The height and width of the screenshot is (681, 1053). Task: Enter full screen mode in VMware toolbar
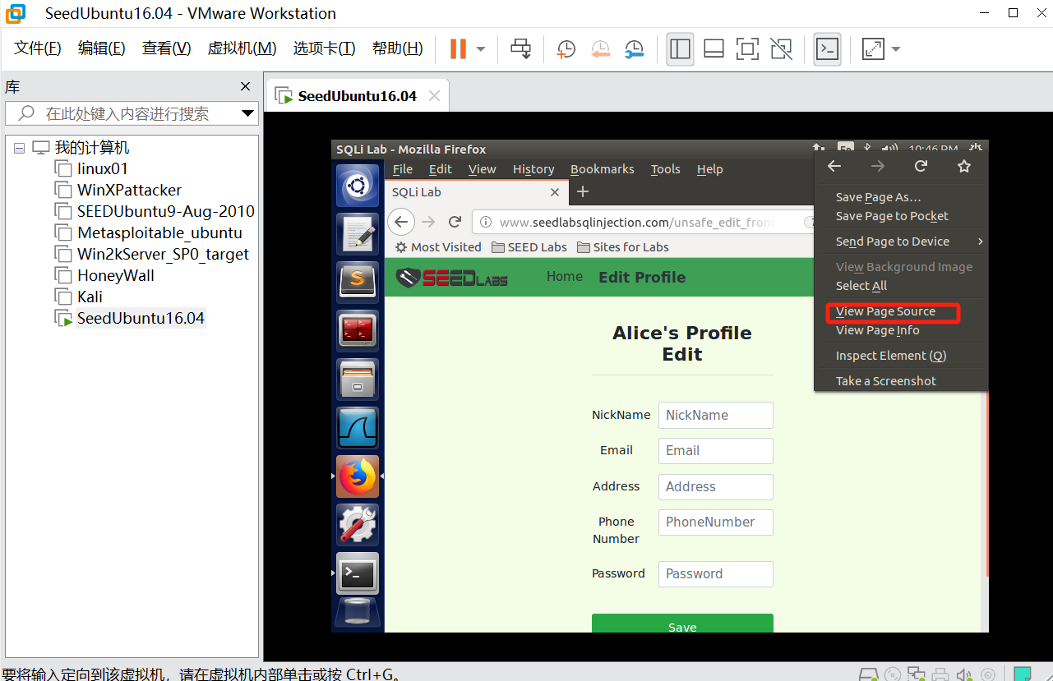point(747,48)
